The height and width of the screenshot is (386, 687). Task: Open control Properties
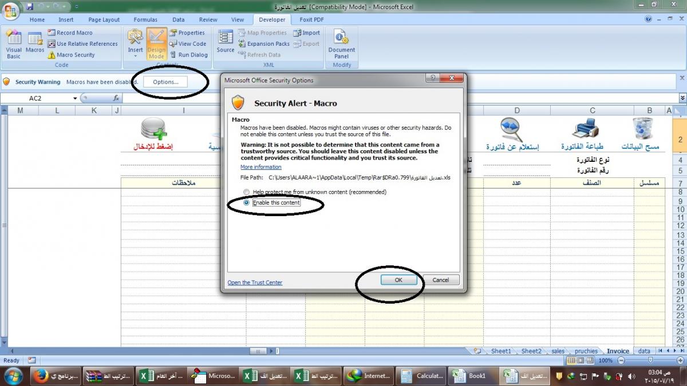coord(187,33)
